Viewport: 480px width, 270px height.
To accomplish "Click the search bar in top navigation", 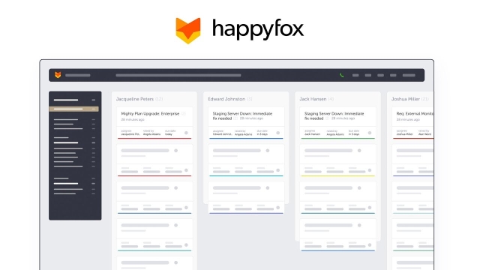I will point(178,75).
